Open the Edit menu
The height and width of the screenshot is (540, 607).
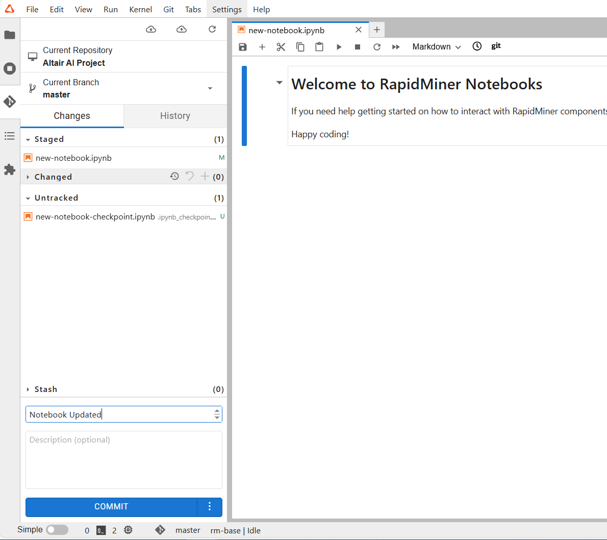tap(57, 9)
